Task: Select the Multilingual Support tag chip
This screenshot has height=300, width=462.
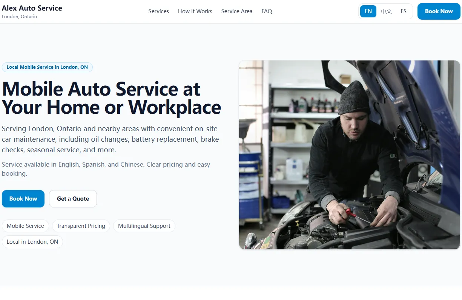Action: [144, 226]
